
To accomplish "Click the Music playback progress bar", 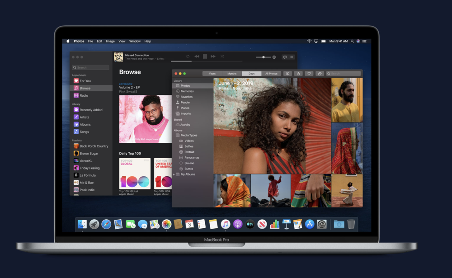I will tap(207, 61).
